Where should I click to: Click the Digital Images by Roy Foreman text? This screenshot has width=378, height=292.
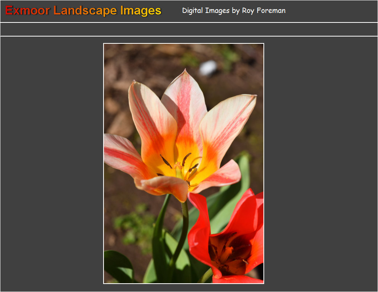pyautogui.click(x=233, y=11)
